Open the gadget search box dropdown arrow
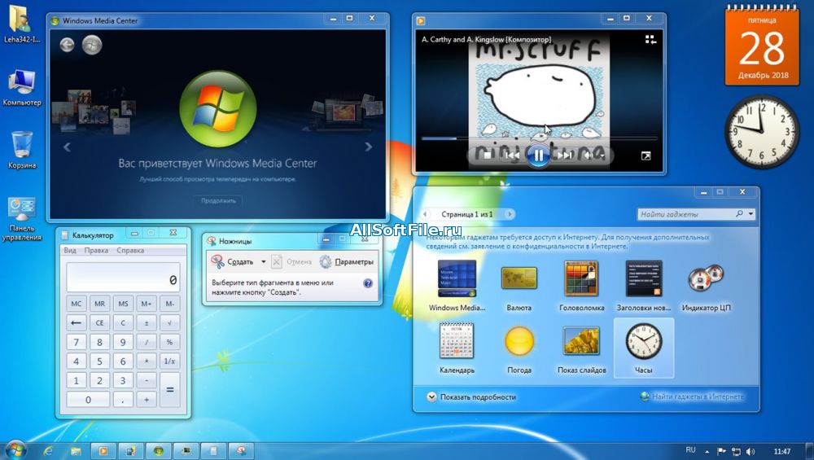814x460 pixels. [751, 214]
